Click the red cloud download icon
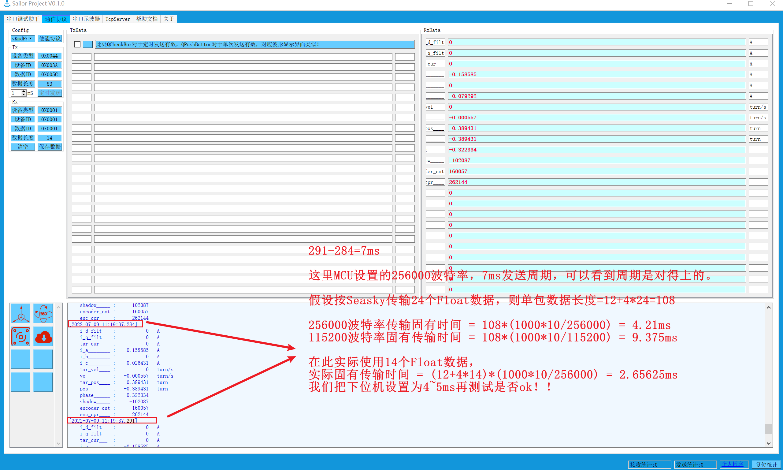Image resolution: width=783 pixels, height=470 pixels. tap(43, 336)
